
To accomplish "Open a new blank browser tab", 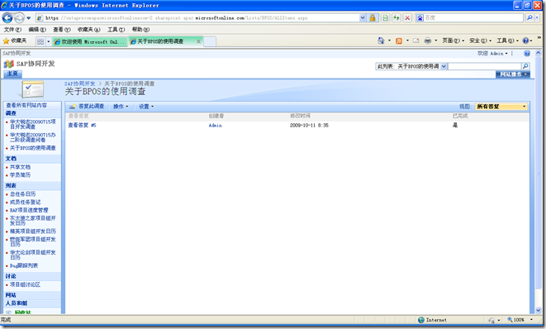I will point(210,41).
